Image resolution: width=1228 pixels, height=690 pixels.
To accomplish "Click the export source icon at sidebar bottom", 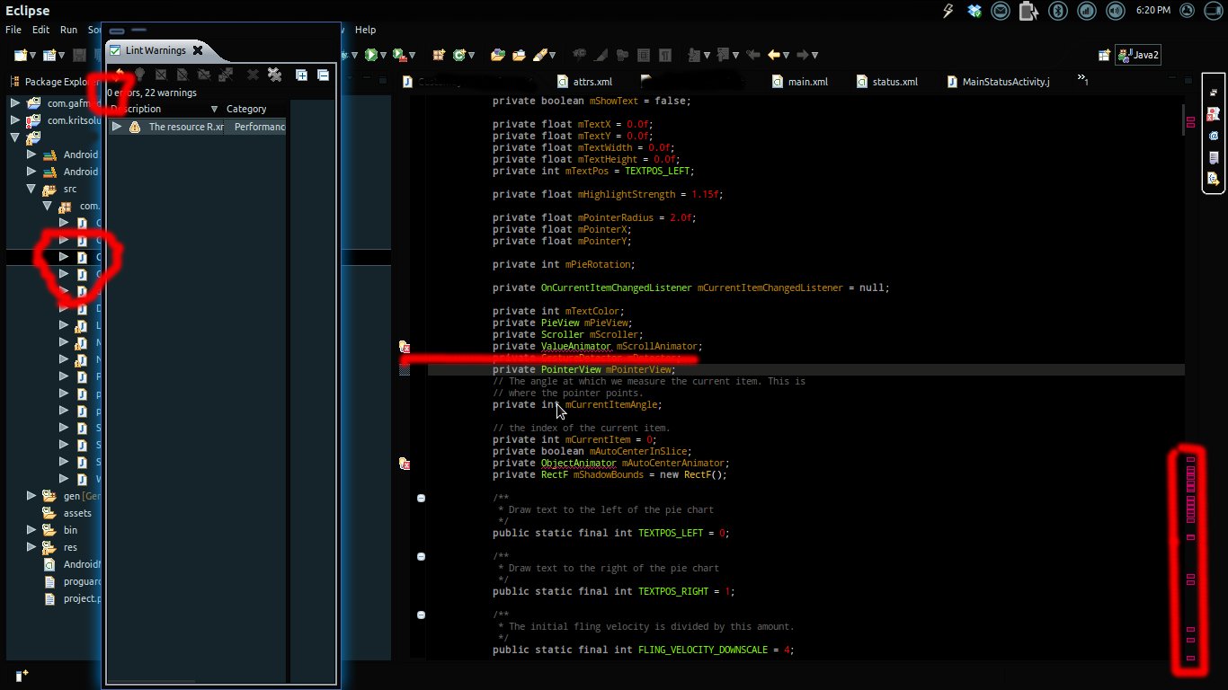I will coord(1213,178).
